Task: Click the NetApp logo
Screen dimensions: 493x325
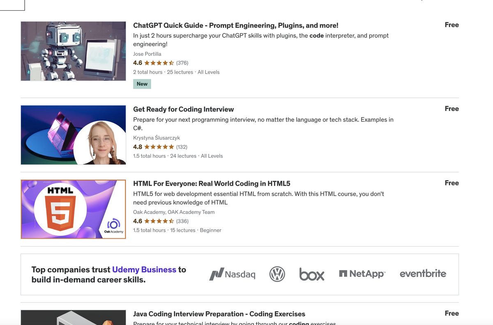Action: [x=362, y=273]
